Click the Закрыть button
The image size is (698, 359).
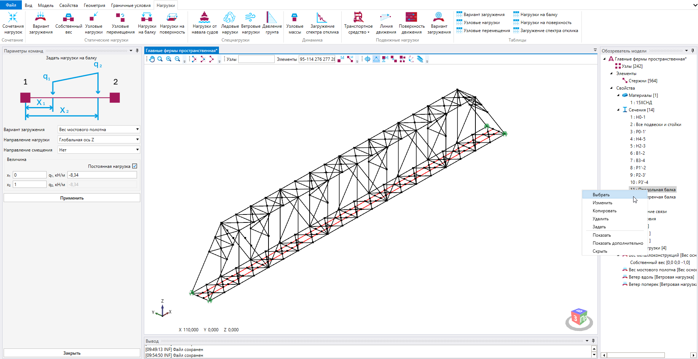pos(72,353)
